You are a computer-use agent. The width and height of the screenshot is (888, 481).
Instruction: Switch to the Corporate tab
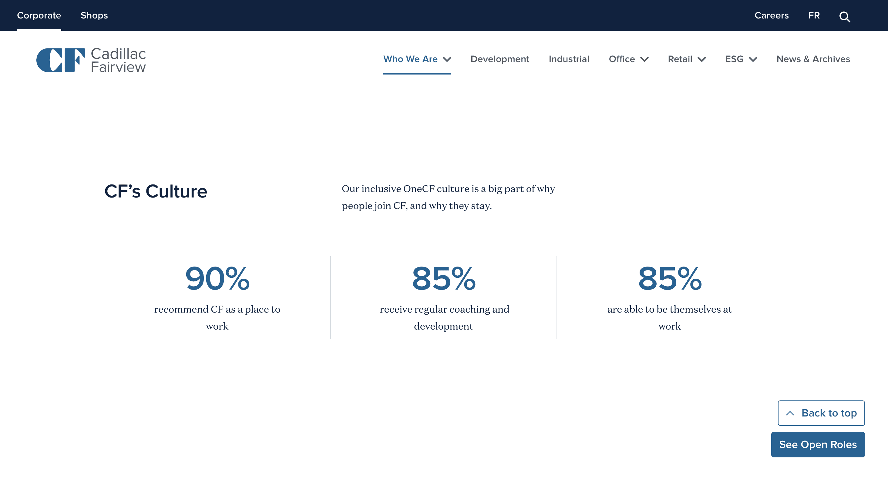click(x=39, y=15)
